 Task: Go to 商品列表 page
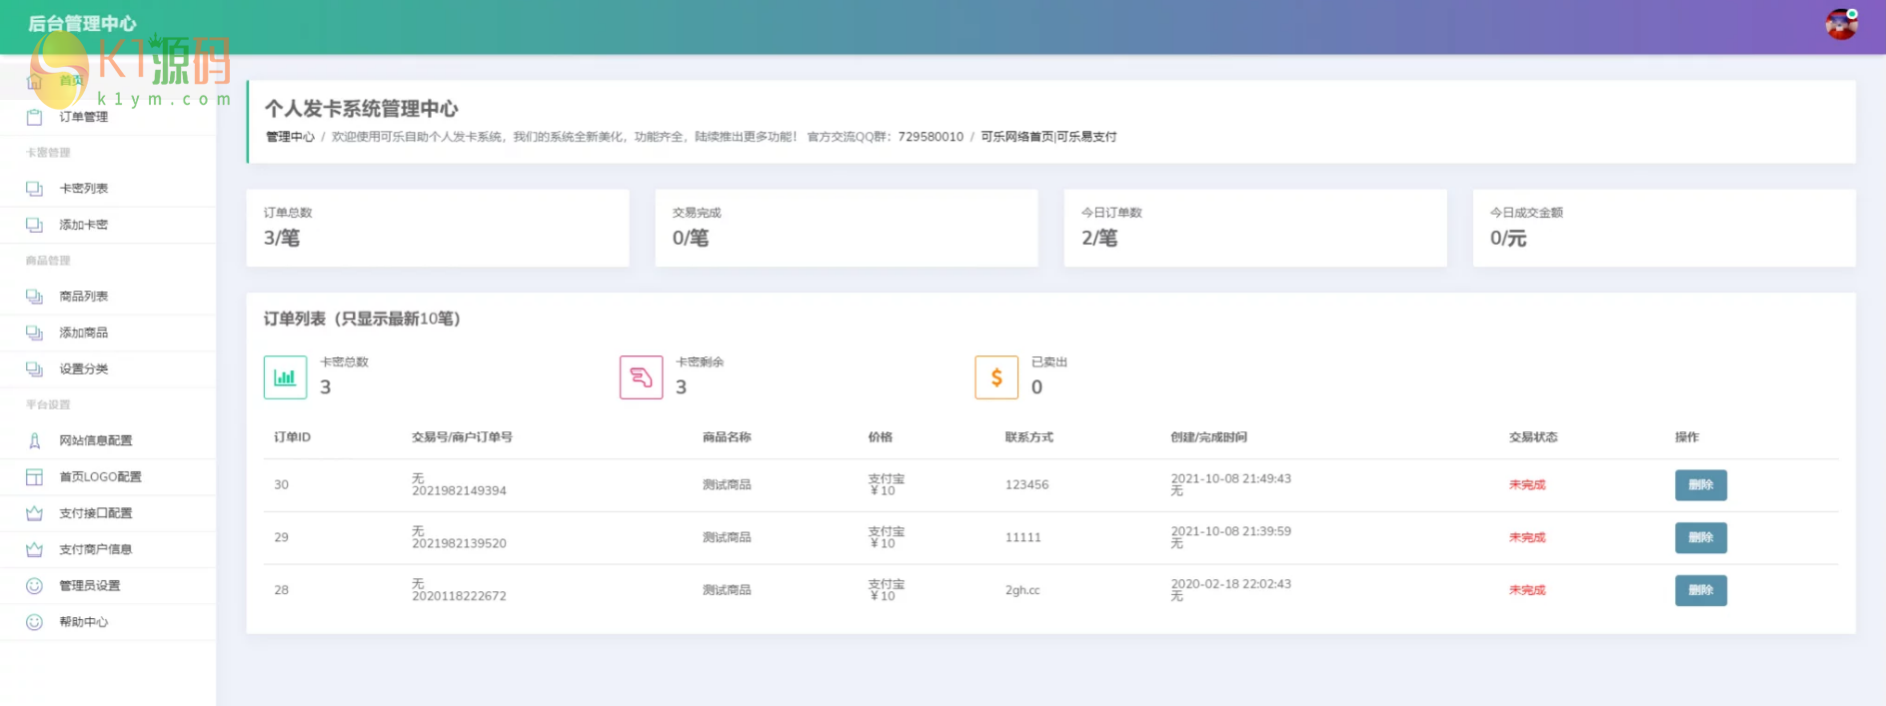(84, 297)
